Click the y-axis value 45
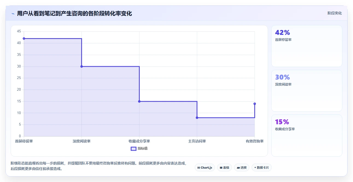This screenshot has height=182, width=353. point(19,31)
